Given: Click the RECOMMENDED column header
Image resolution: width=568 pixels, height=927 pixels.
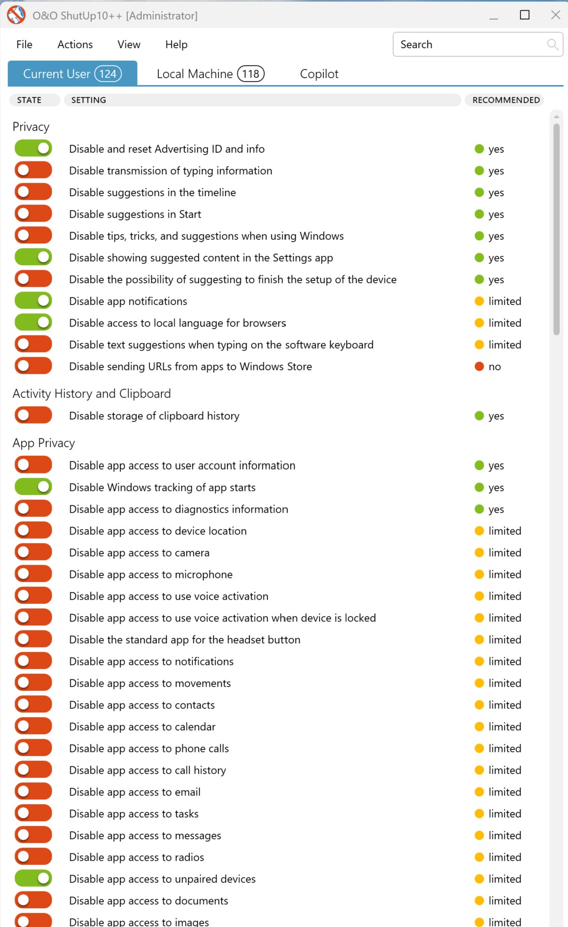Looking at the screenshot, I should 505,100.
